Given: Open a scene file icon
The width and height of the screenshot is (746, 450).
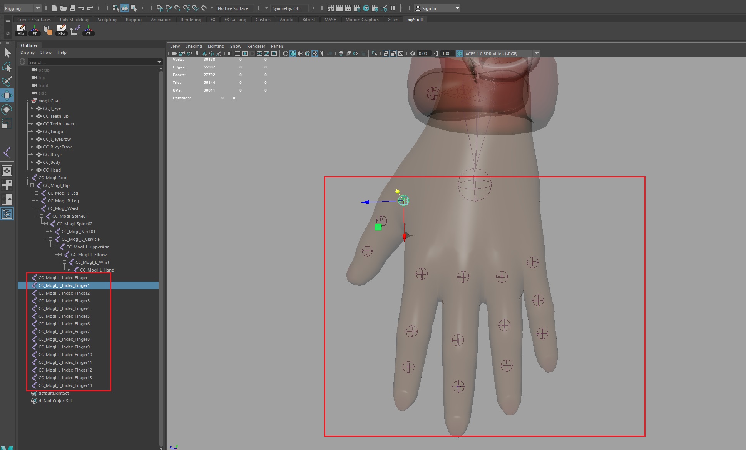Looking at the screenshot, I should tap(63, 8).
